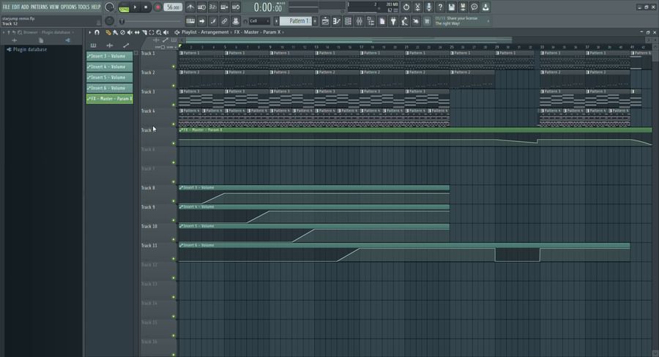Open the plugin picker plug icon
This screenshot has height=357, width=659.
click(x=393, y=21)
